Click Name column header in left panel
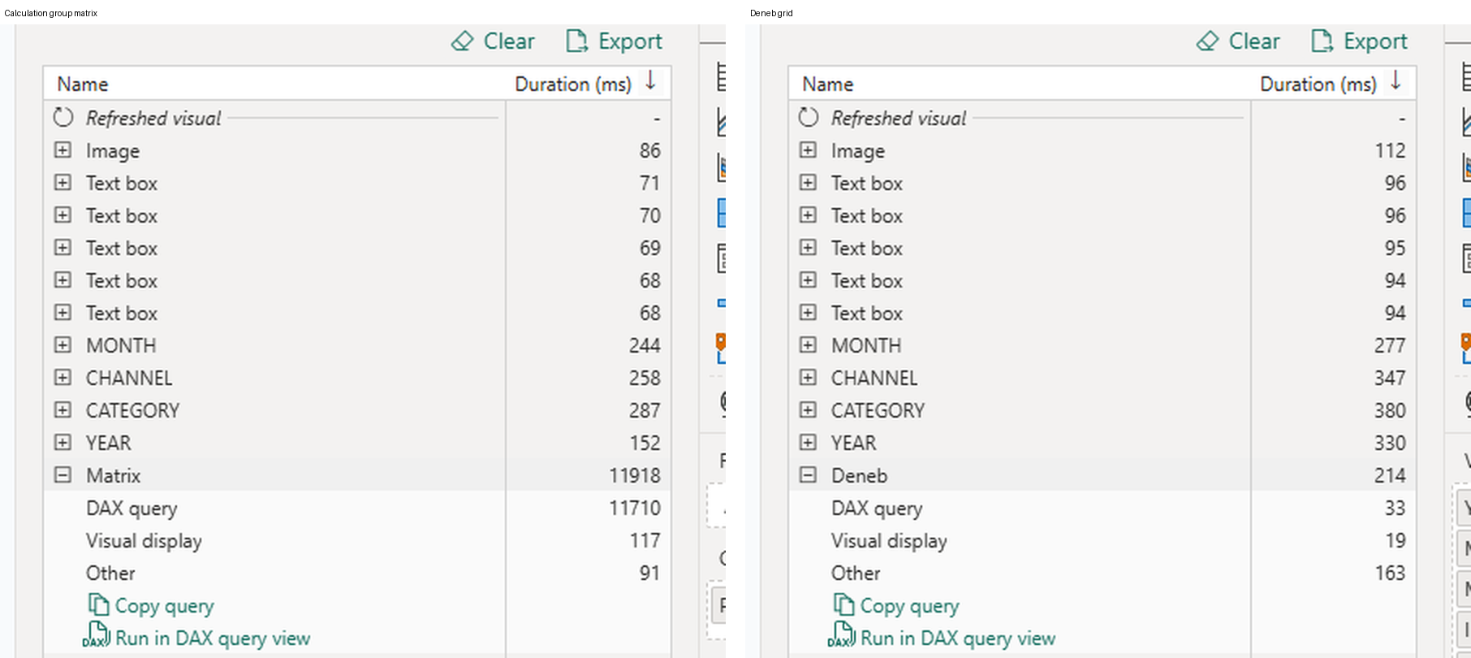Screen dimensions: 1471x658 click(83, 84)
